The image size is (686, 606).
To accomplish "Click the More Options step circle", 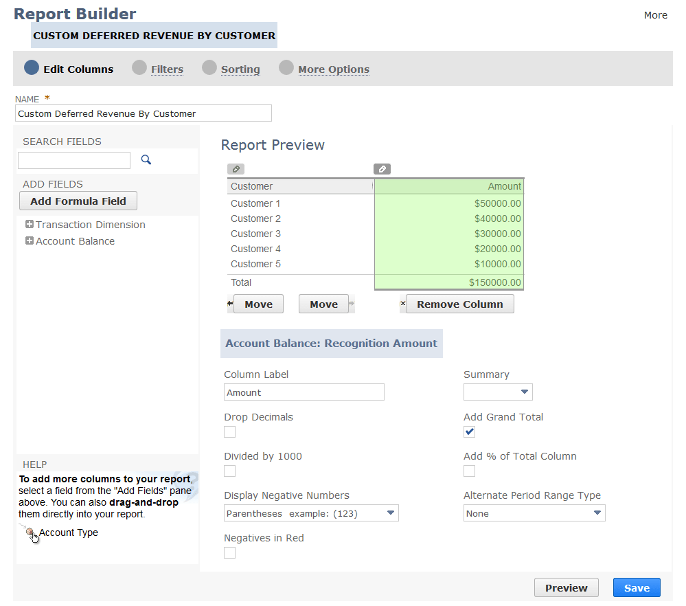I will click(286, 67).
